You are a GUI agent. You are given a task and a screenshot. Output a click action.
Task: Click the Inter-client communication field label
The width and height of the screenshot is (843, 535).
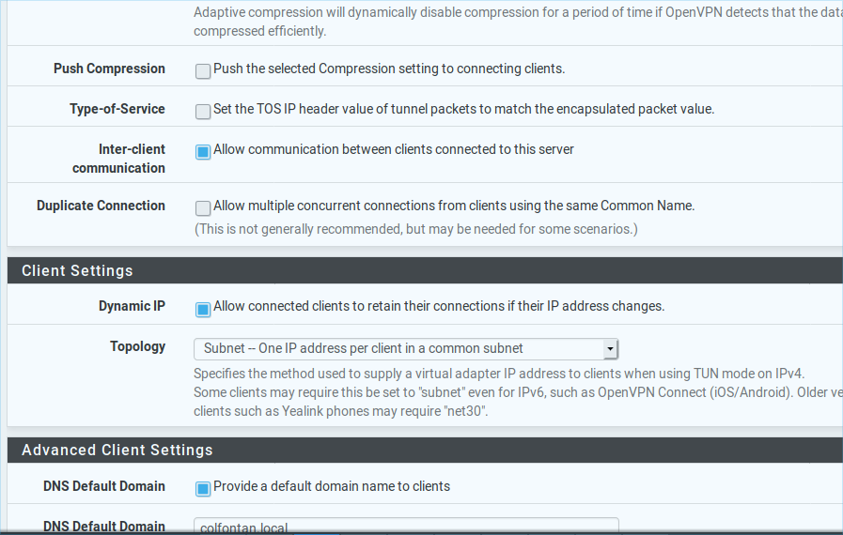coord(118,159)
